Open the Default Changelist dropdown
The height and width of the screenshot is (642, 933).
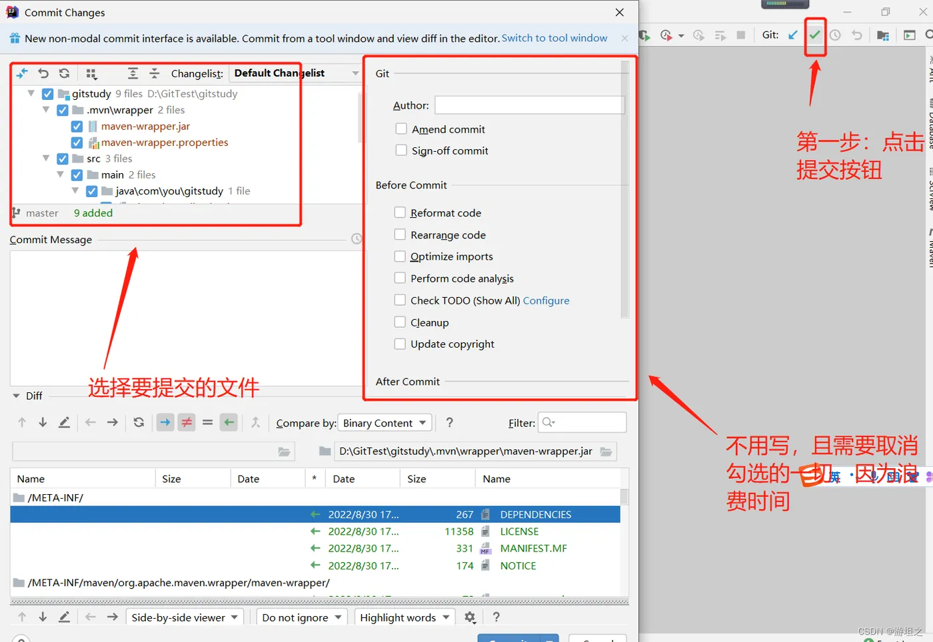pos(295,73)
